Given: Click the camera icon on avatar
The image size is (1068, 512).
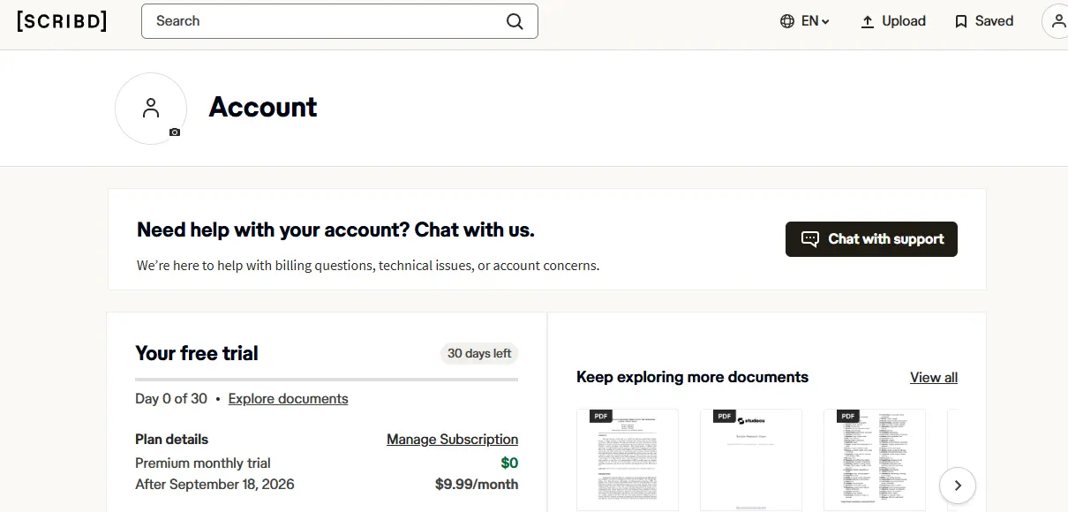Looking at the screenshot, I should tap(175, 132).
